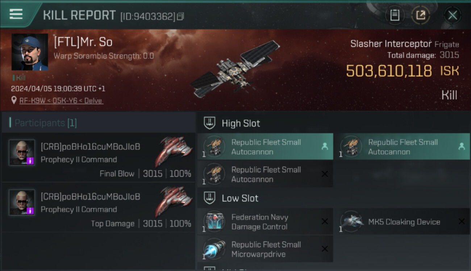Copy the kill report ID icon

(180, 16)
